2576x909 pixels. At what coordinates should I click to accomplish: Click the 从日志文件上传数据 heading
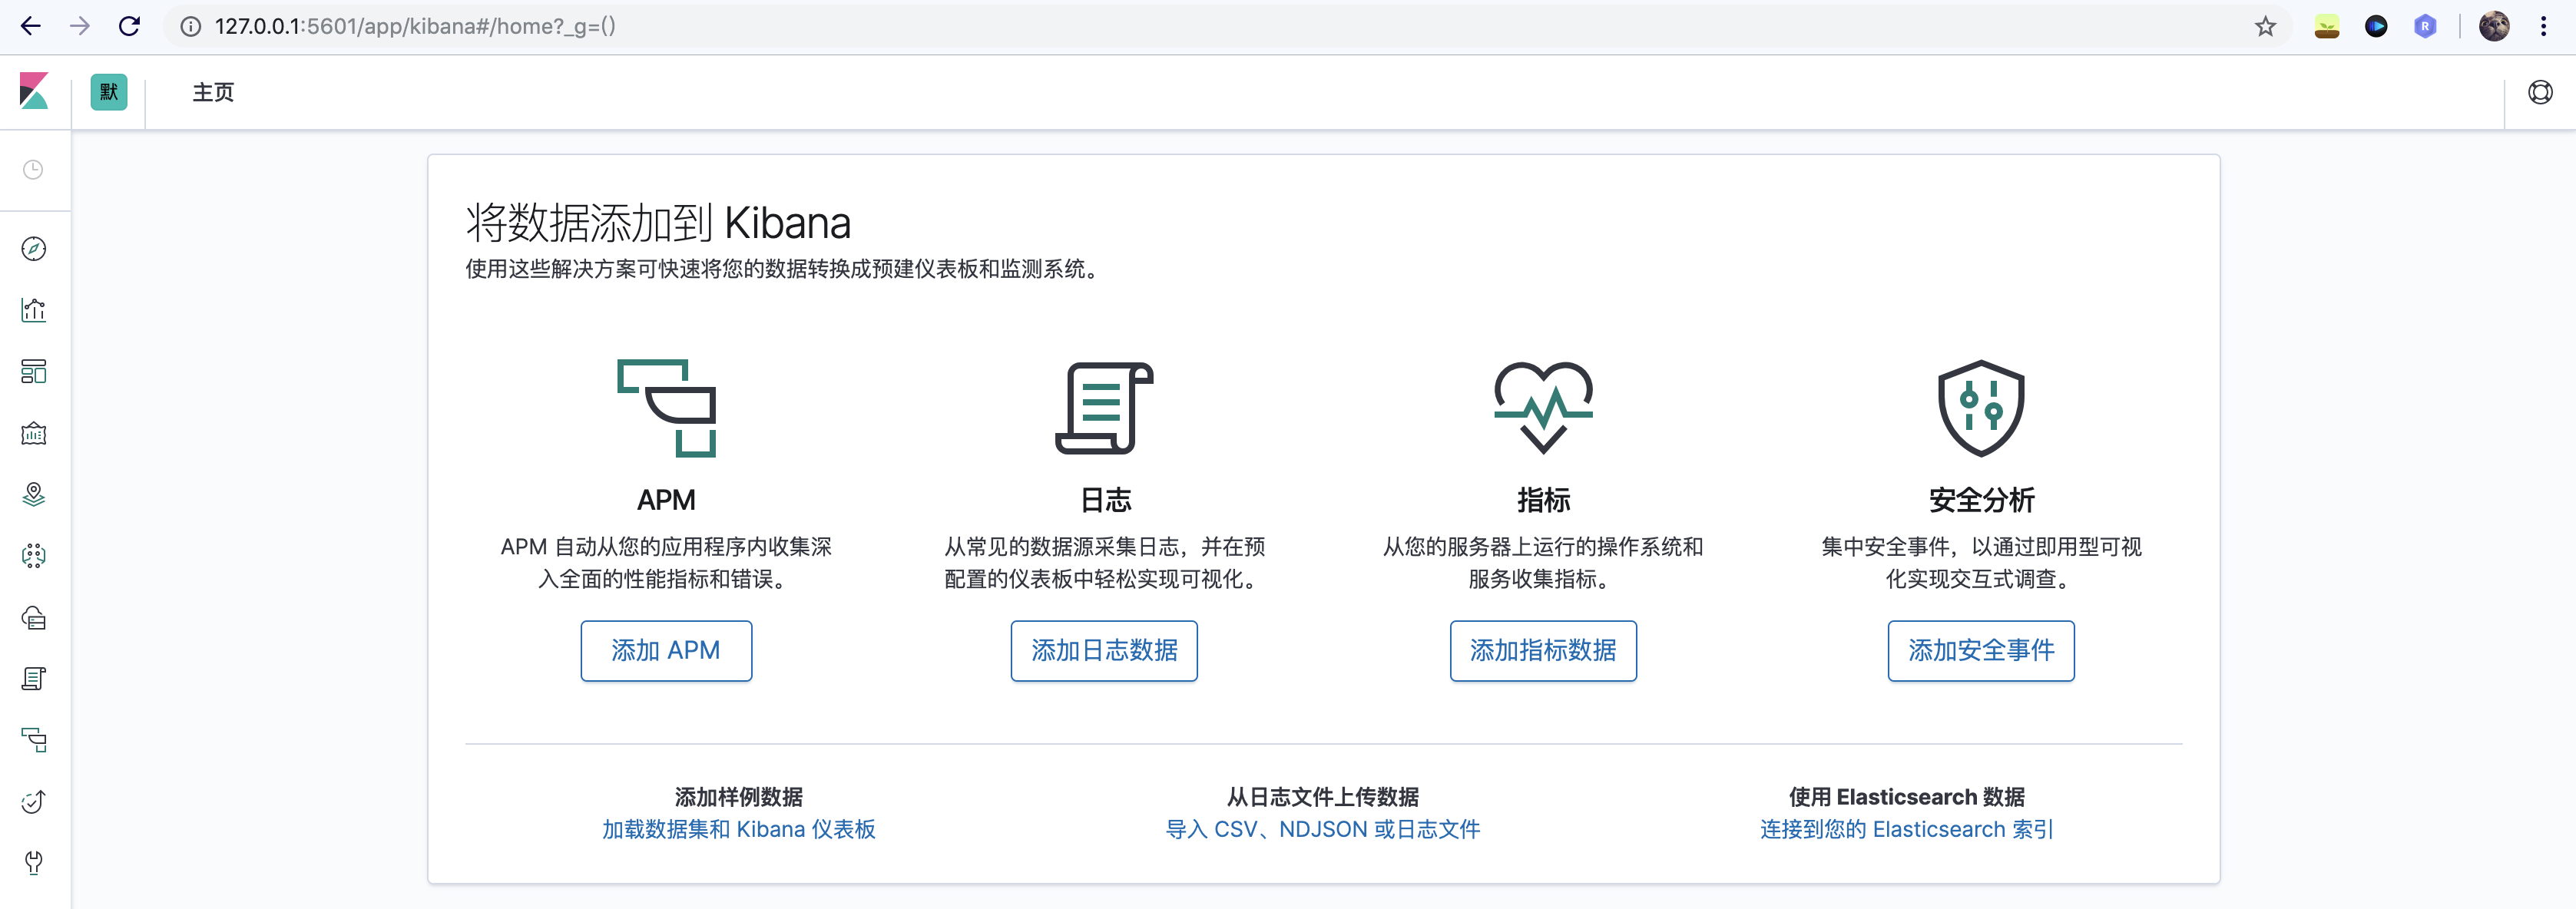(x=1323, y=797)
